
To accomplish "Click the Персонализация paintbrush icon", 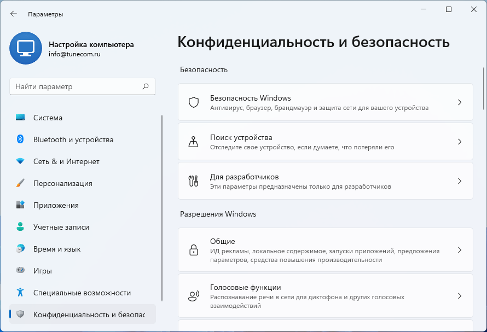I will (x=20, y=183).
